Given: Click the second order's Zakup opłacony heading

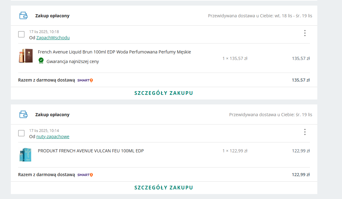Looking at the screenshot, I should pyautogui.click(x=52, y=115).
